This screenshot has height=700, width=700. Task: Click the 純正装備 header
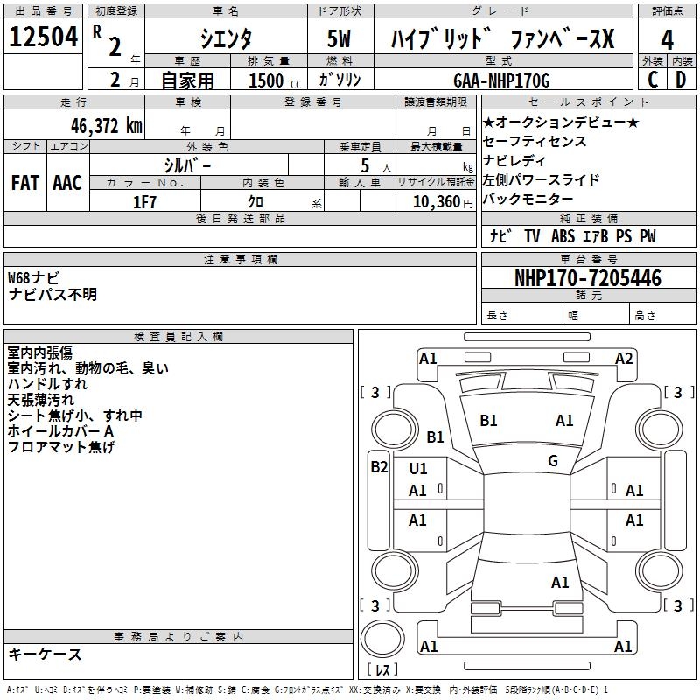(x=588, y=218)
